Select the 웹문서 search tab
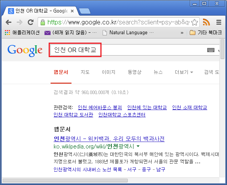The width and height of the screenshot is (227, 185). [x=61, y=72]
